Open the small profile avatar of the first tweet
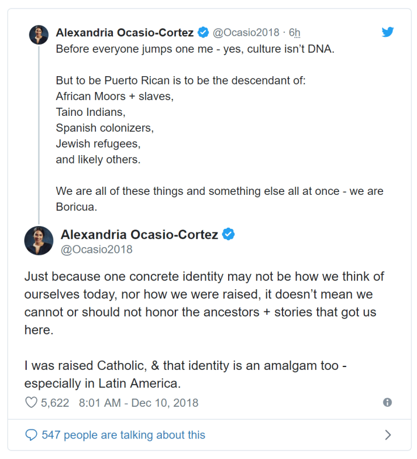The image size is (417, 459). coord(39,34)
